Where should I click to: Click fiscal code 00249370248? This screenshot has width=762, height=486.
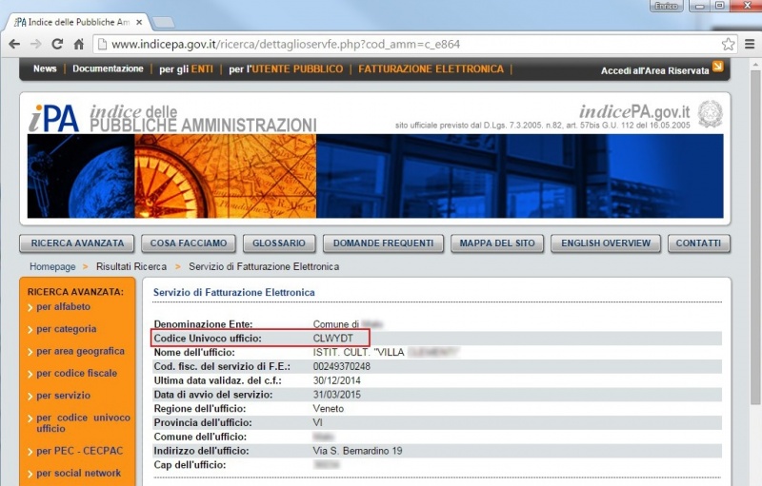click(x=342, y=367)
